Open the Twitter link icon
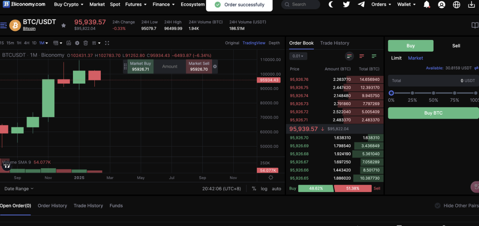The height and width of the screenshot is (226, 479). tap(346, 4)
